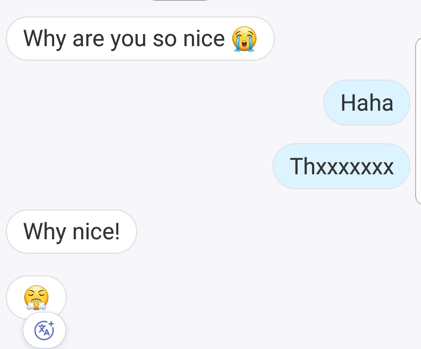Click the scrollbar edge on the right side
The height and width of the screenshot is (349, 421).
(418, 121)
